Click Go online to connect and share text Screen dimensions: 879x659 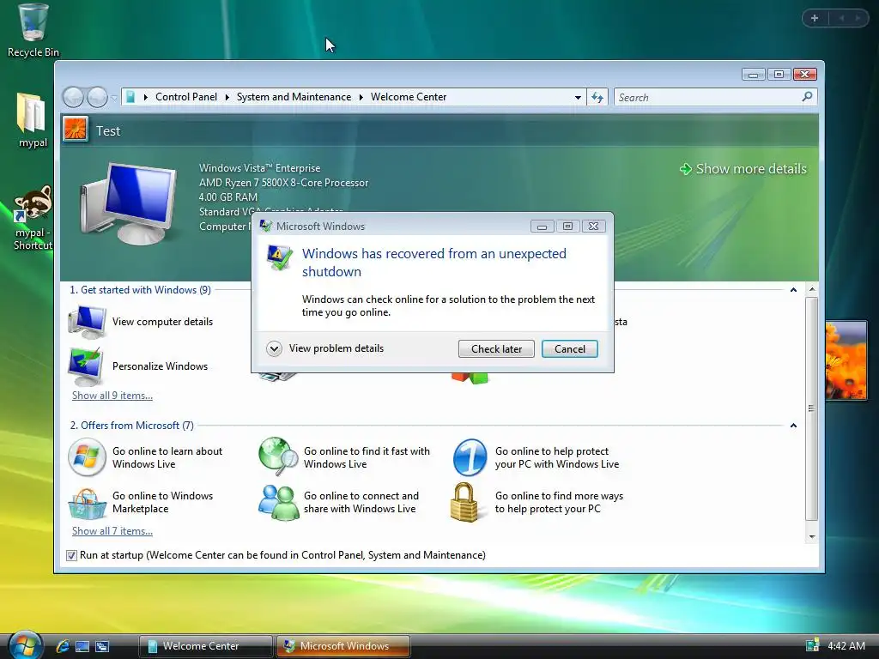click(361, 502)
